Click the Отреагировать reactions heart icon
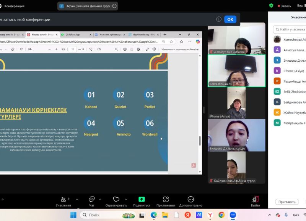Image resolution: width=306 pixels, height=221 pixels. [x=116, y=199]
